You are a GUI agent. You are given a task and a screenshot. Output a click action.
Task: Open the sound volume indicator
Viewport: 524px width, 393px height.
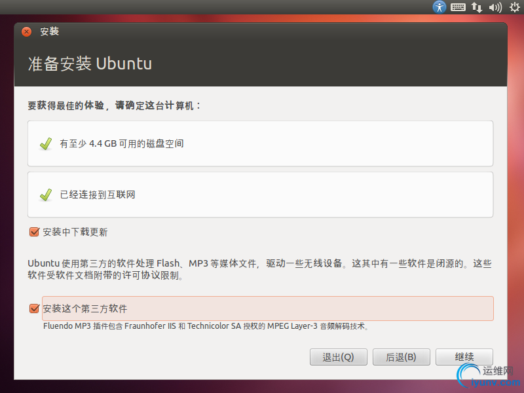point(495,7)
